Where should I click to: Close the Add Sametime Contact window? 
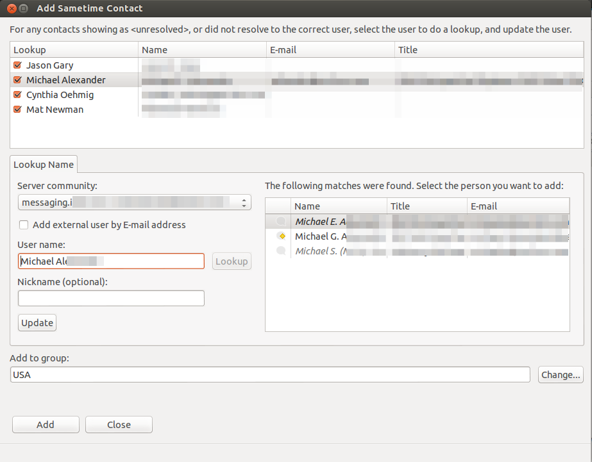tap(11, 8)
